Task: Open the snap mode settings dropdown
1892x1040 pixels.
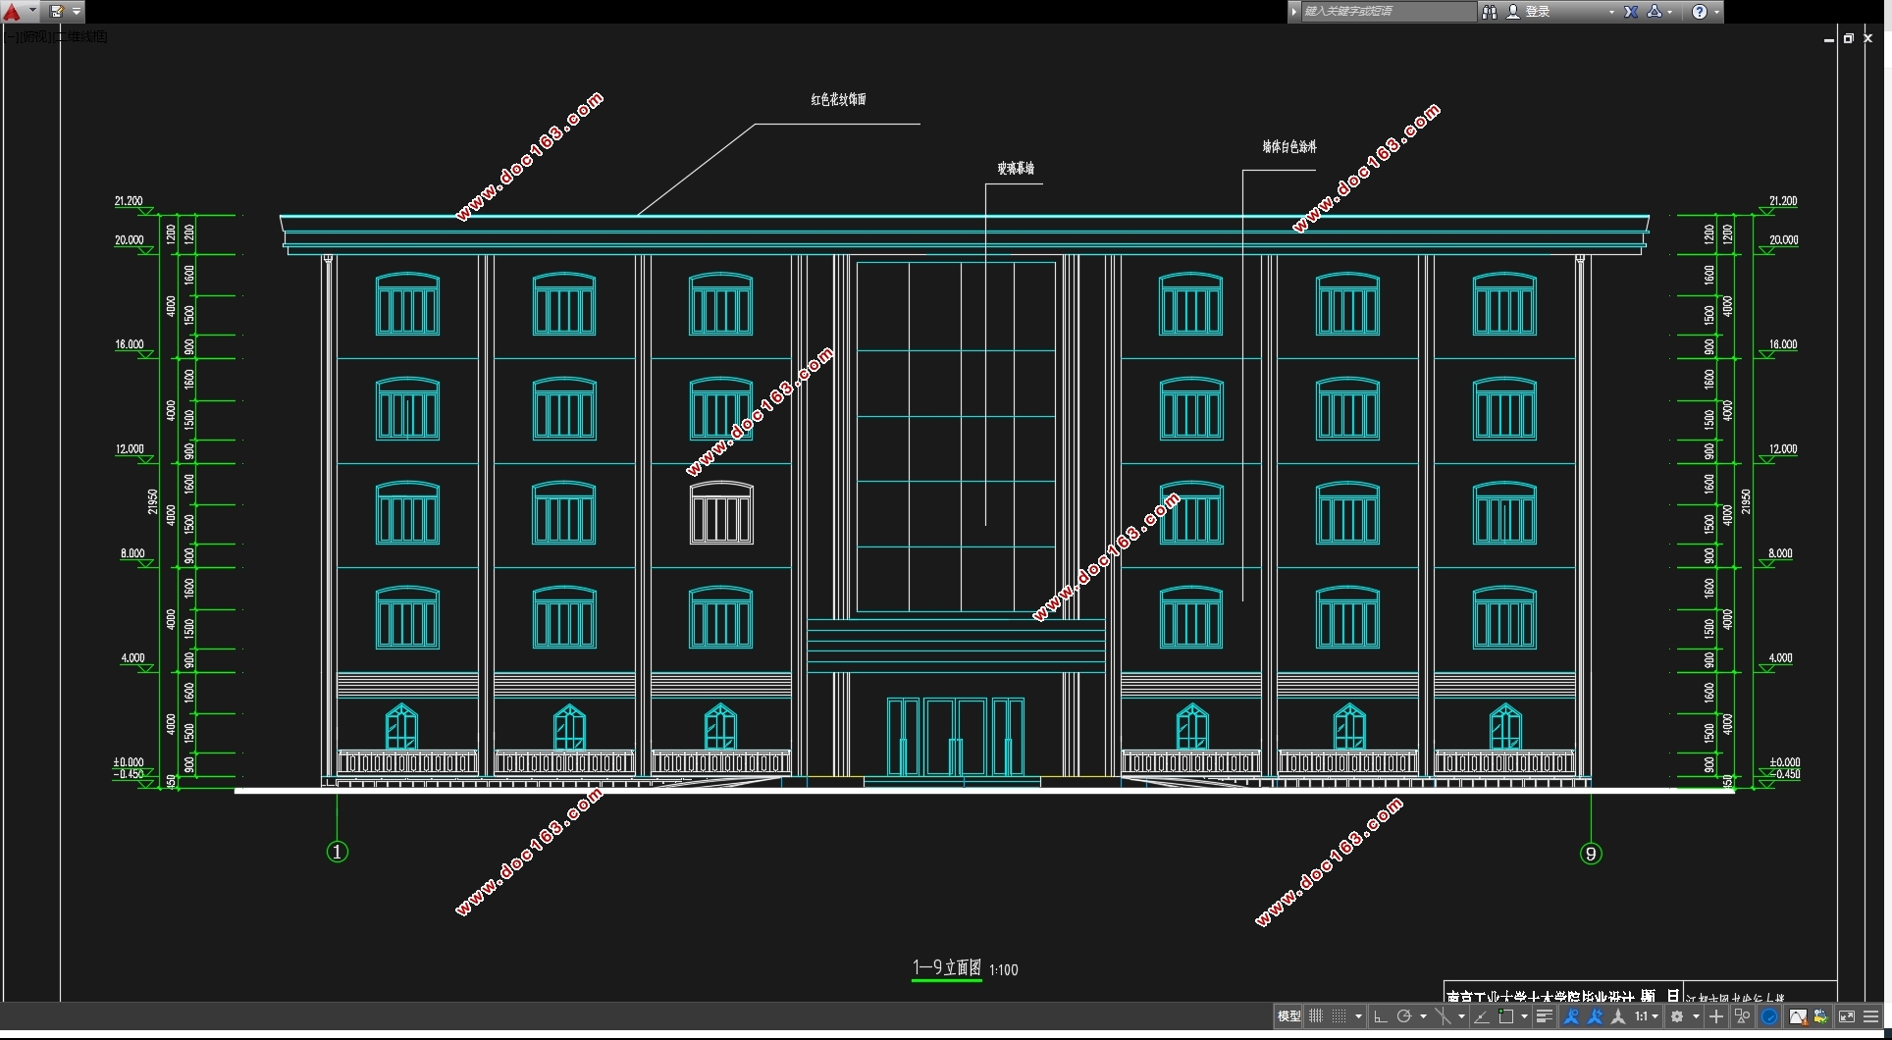Action: click(x=1359, y=1016)
